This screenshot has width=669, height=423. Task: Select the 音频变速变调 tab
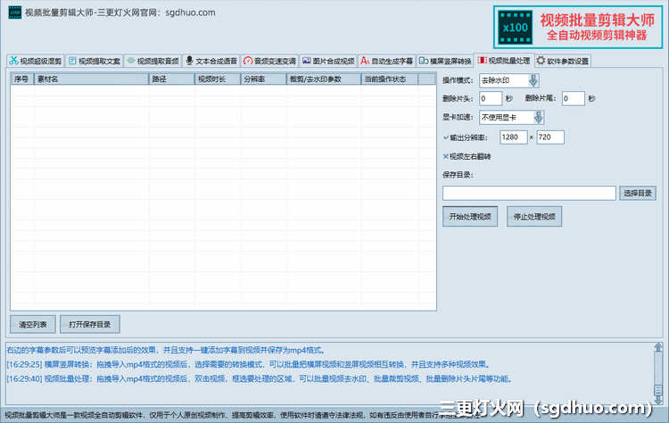269,61
